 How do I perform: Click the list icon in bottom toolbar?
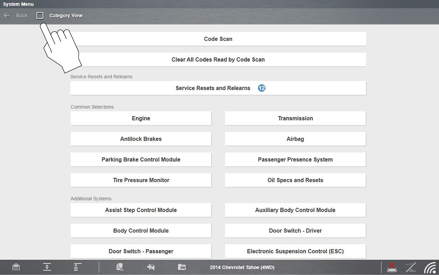77,267
